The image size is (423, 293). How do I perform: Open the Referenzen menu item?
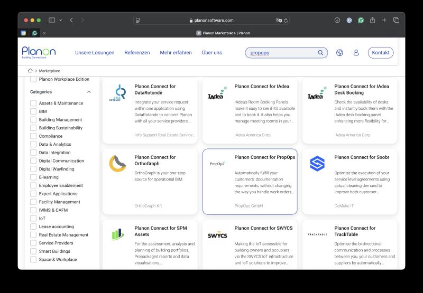(x=137, y=53)
